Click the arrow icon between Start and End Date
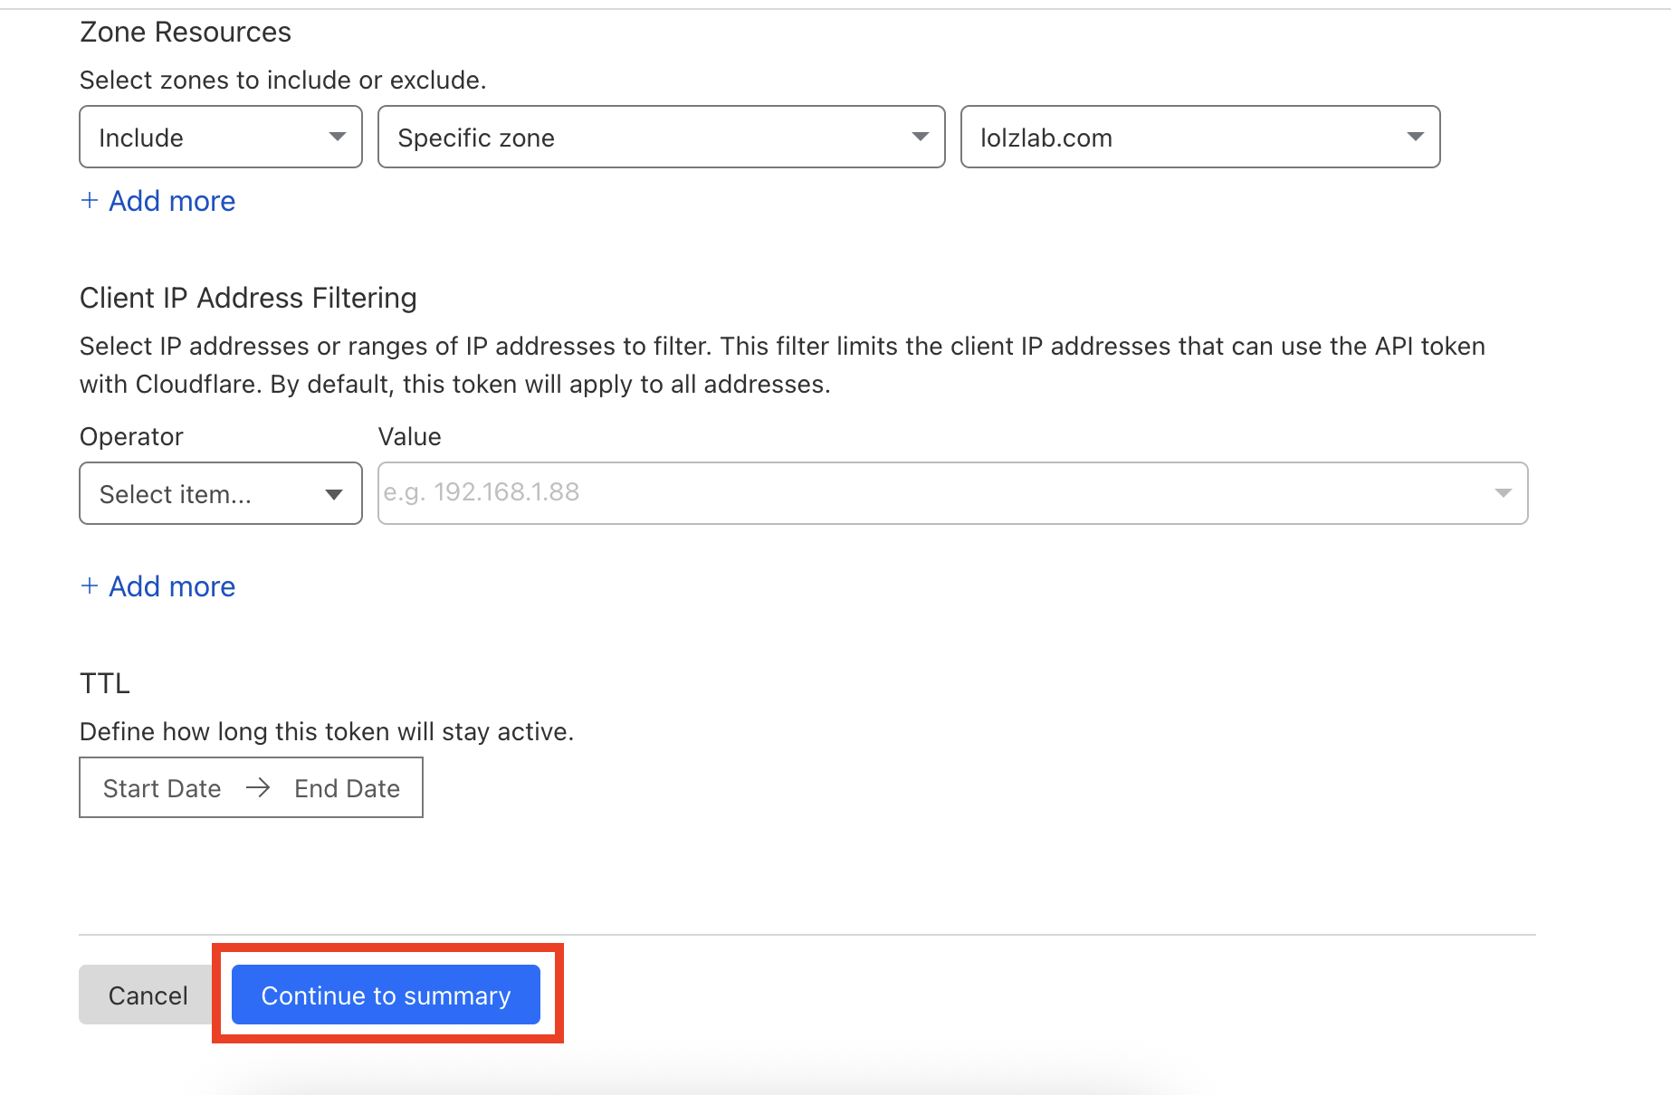The image size is (1671, 1095). click(x=259, y=787)
